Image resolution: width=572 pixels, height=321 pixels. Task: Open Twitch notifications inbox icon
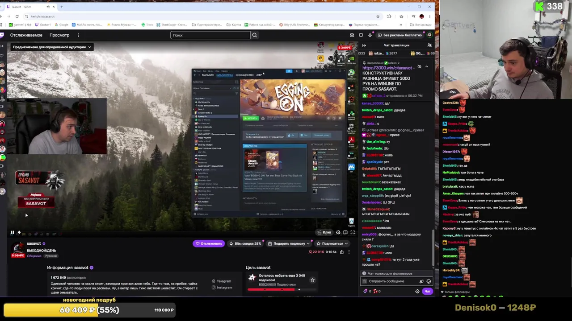pyautogui.click(x=352, y=35)
